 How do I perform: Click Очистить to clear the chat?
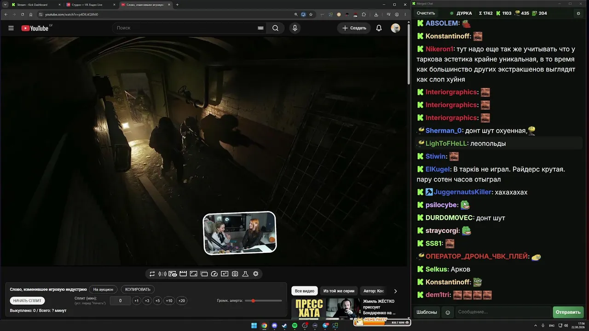426,13
